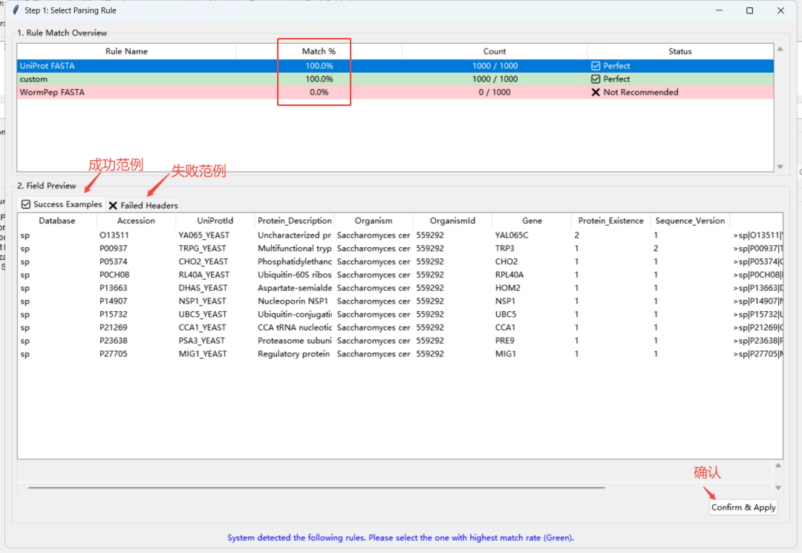
Task: Click the checkmark icon beside the UniProt FASTA Perfect status
Action: click(596, 66)
